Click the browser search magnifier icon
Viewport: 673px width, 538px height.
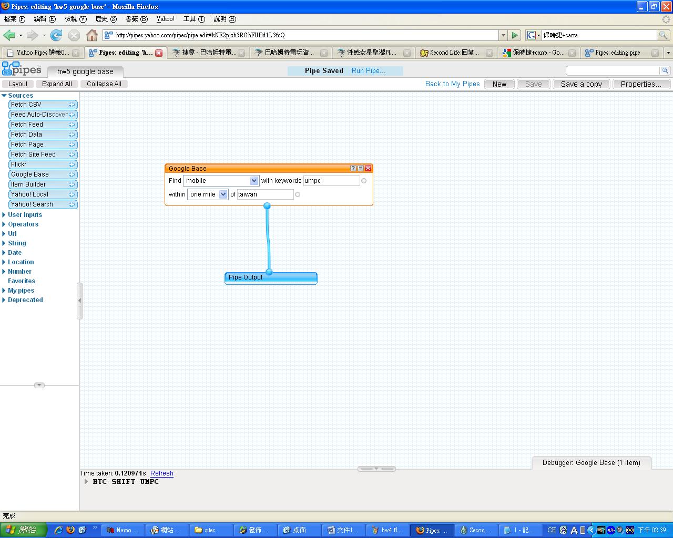[x=664, y=35]
